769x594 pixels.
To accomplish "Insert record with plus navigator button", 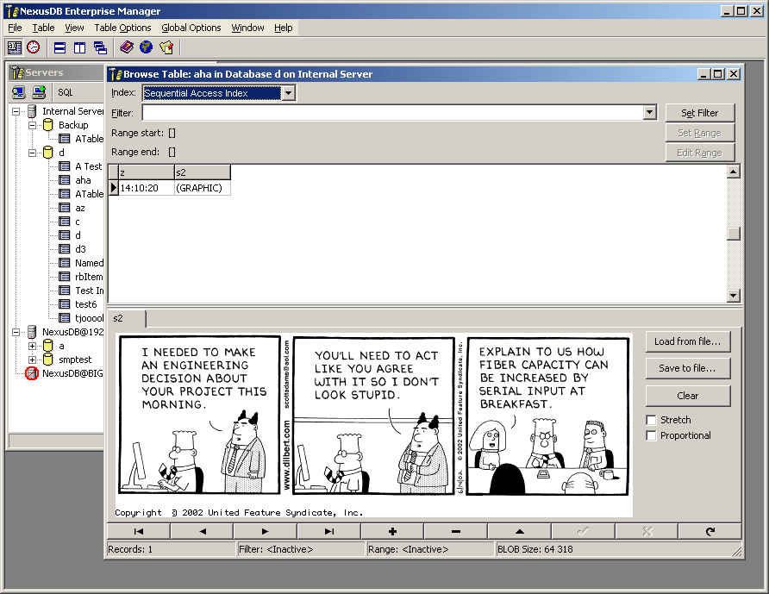I will coord(392,531).
